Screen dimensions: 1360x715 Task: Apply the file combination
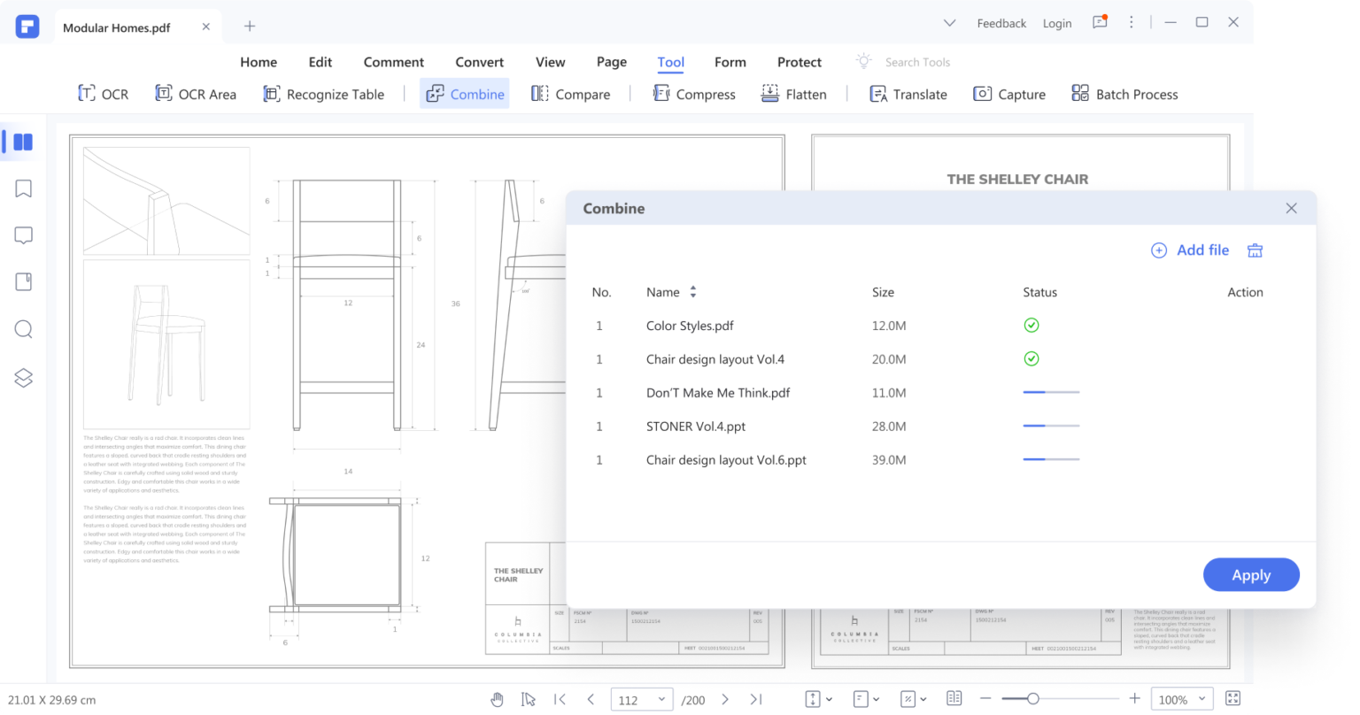[x=1251, y=574]
